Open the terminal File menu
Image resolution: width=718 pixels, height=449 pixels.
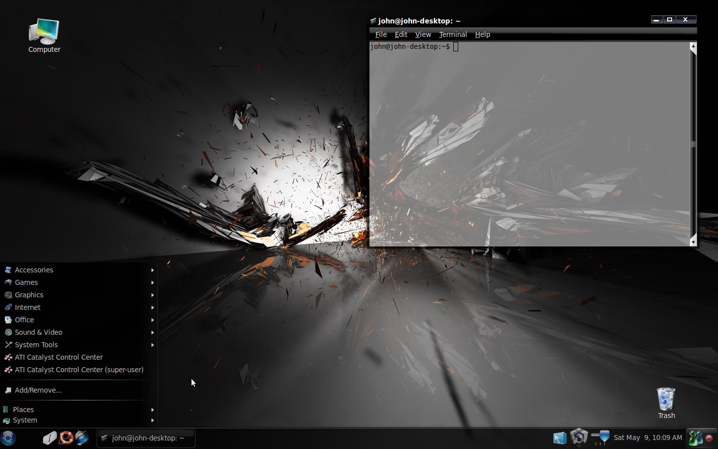[x=381, y=34]
